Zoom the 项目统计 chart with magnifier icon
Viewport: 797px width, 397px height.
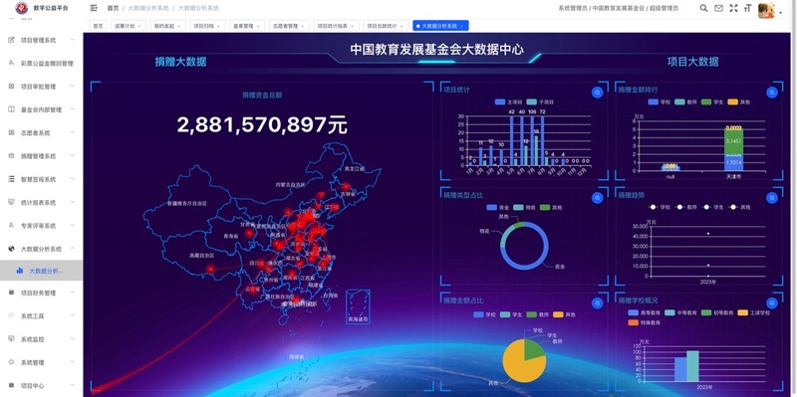pyautogui.click(x=597, y=93)
